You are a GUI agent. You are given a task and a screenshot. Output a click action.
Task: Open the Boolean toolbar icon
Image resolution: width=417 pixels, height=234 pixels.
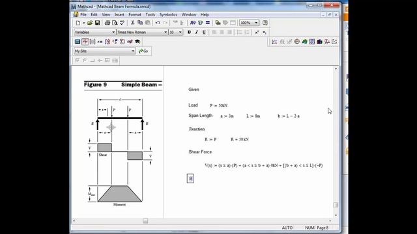[115, 42]
